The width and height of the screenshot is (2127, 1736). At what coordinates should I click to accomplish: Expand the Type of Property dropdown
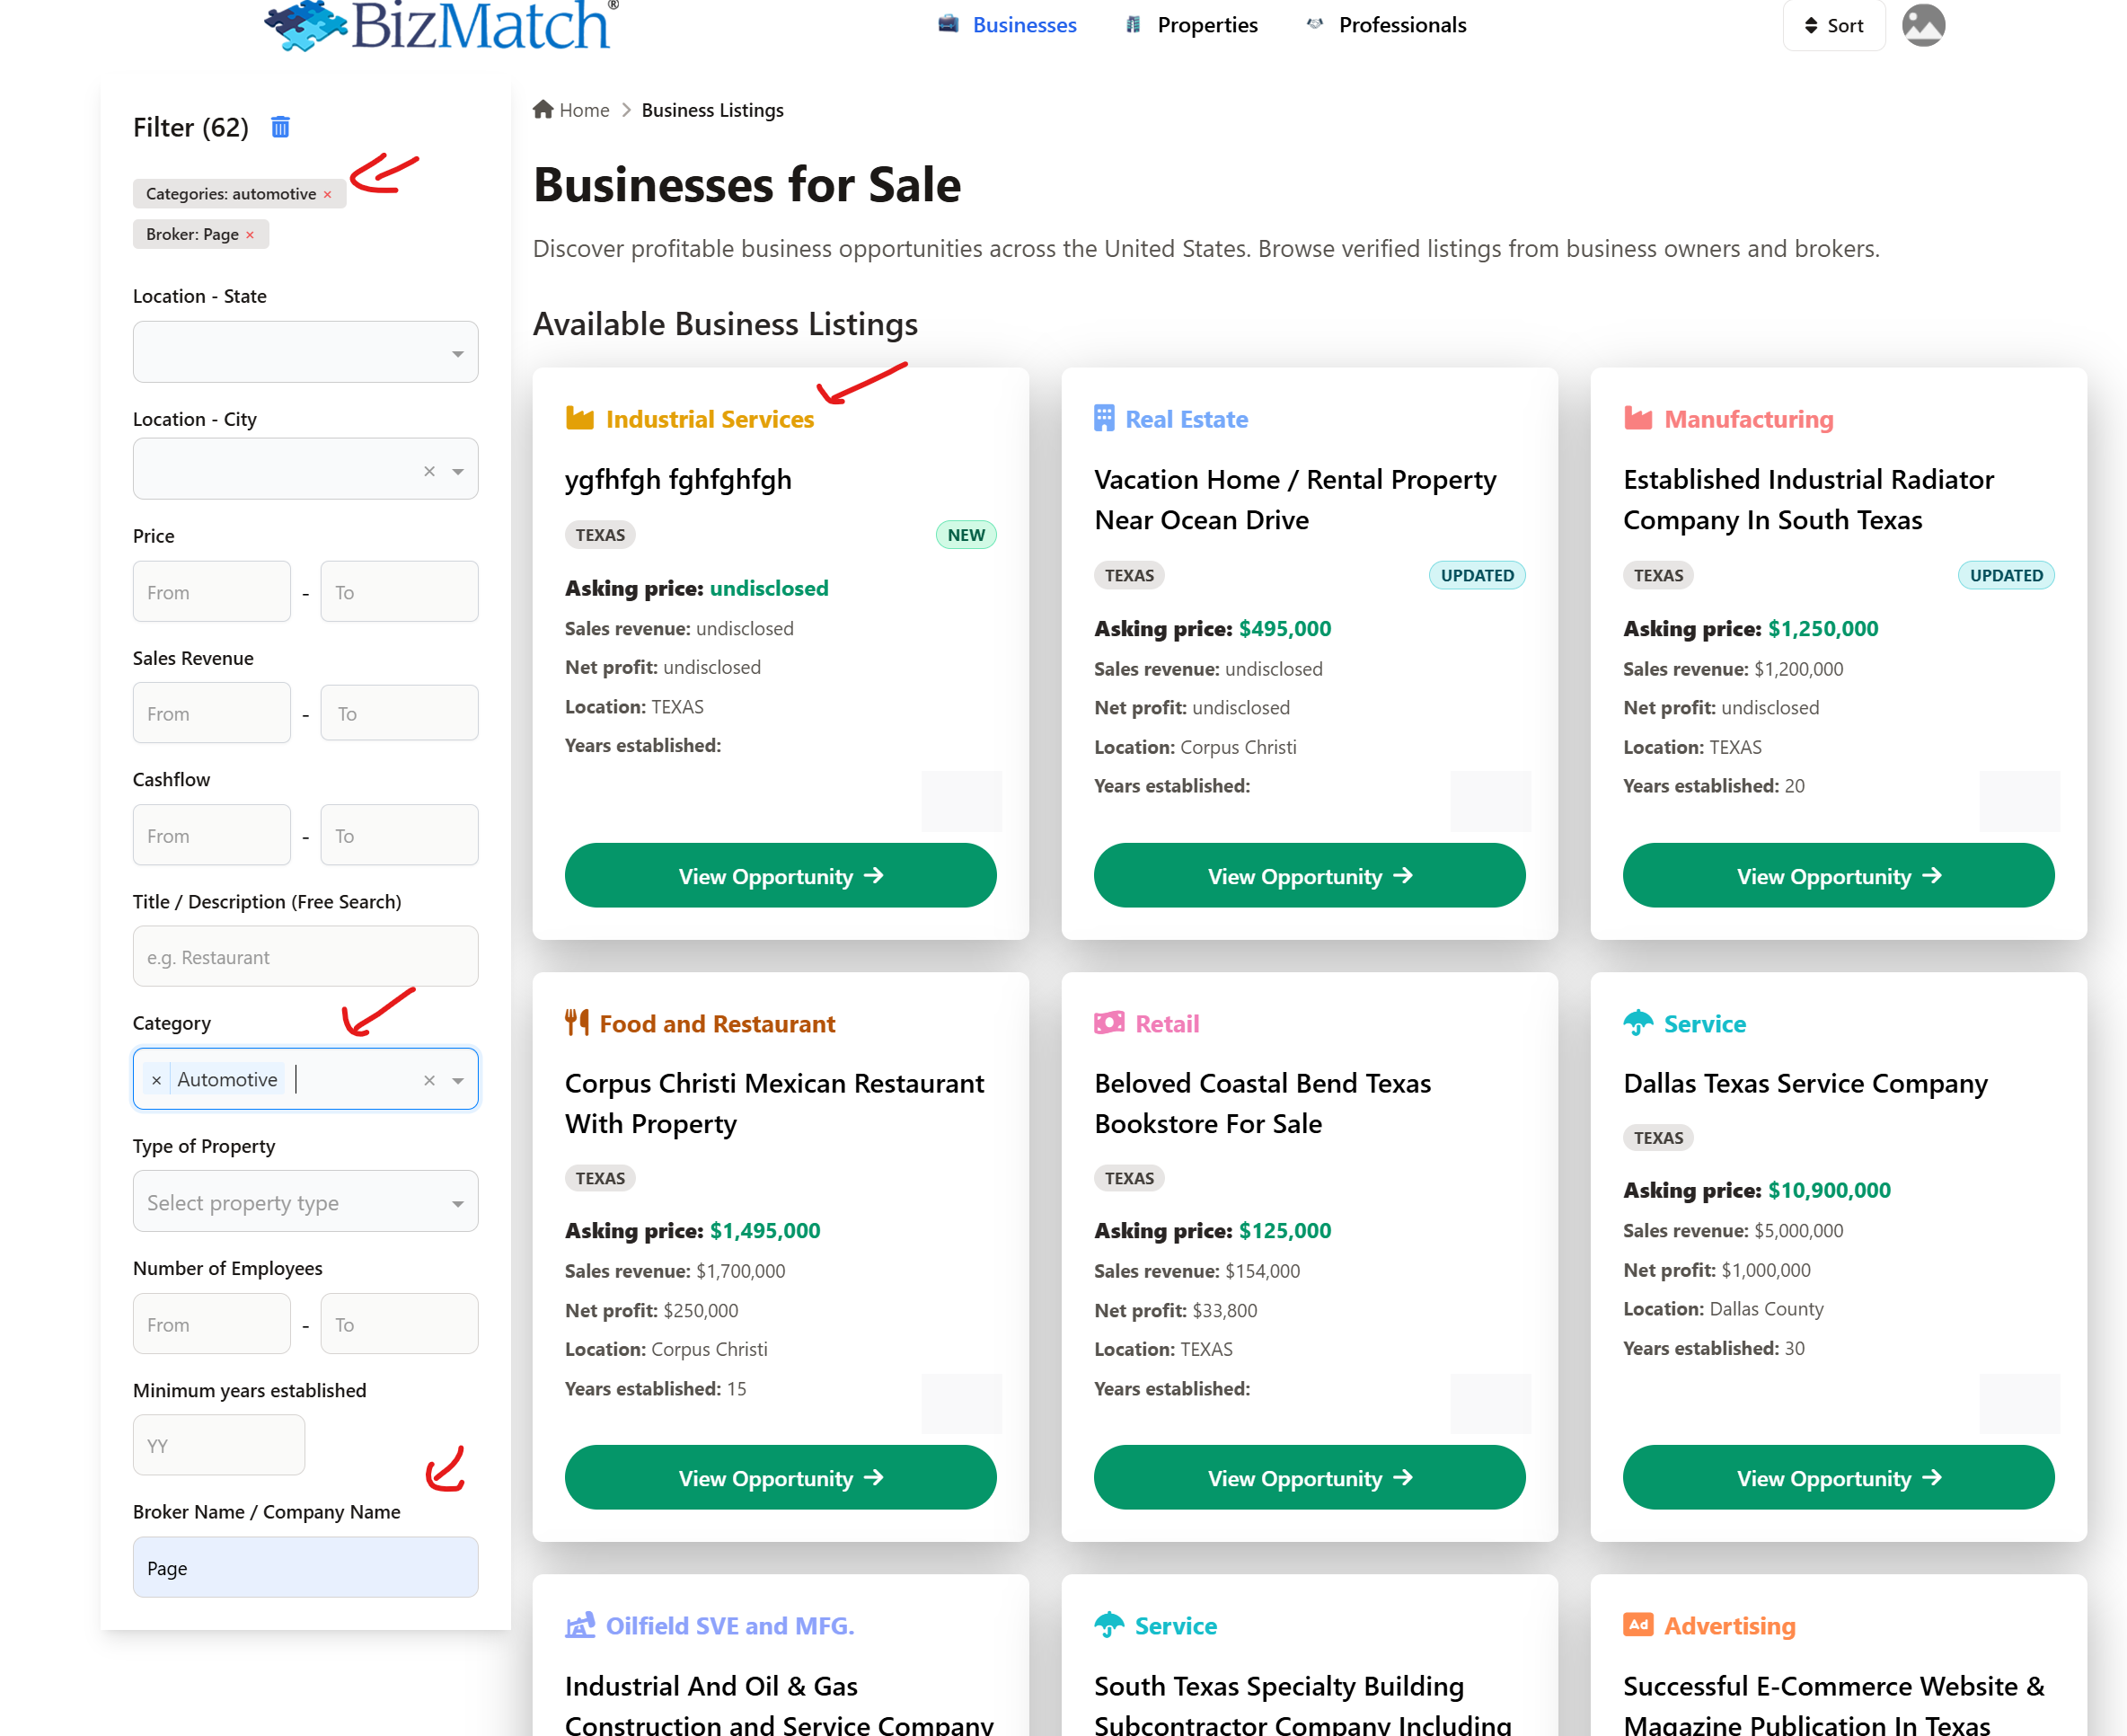[x=304, y=1202]
